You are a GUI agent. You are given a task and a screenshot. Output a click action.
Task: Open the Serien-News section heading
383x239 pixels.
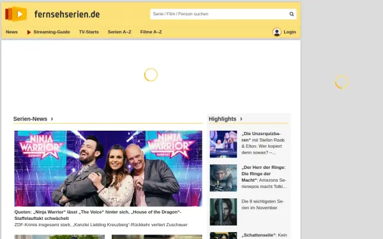(30, 119)
